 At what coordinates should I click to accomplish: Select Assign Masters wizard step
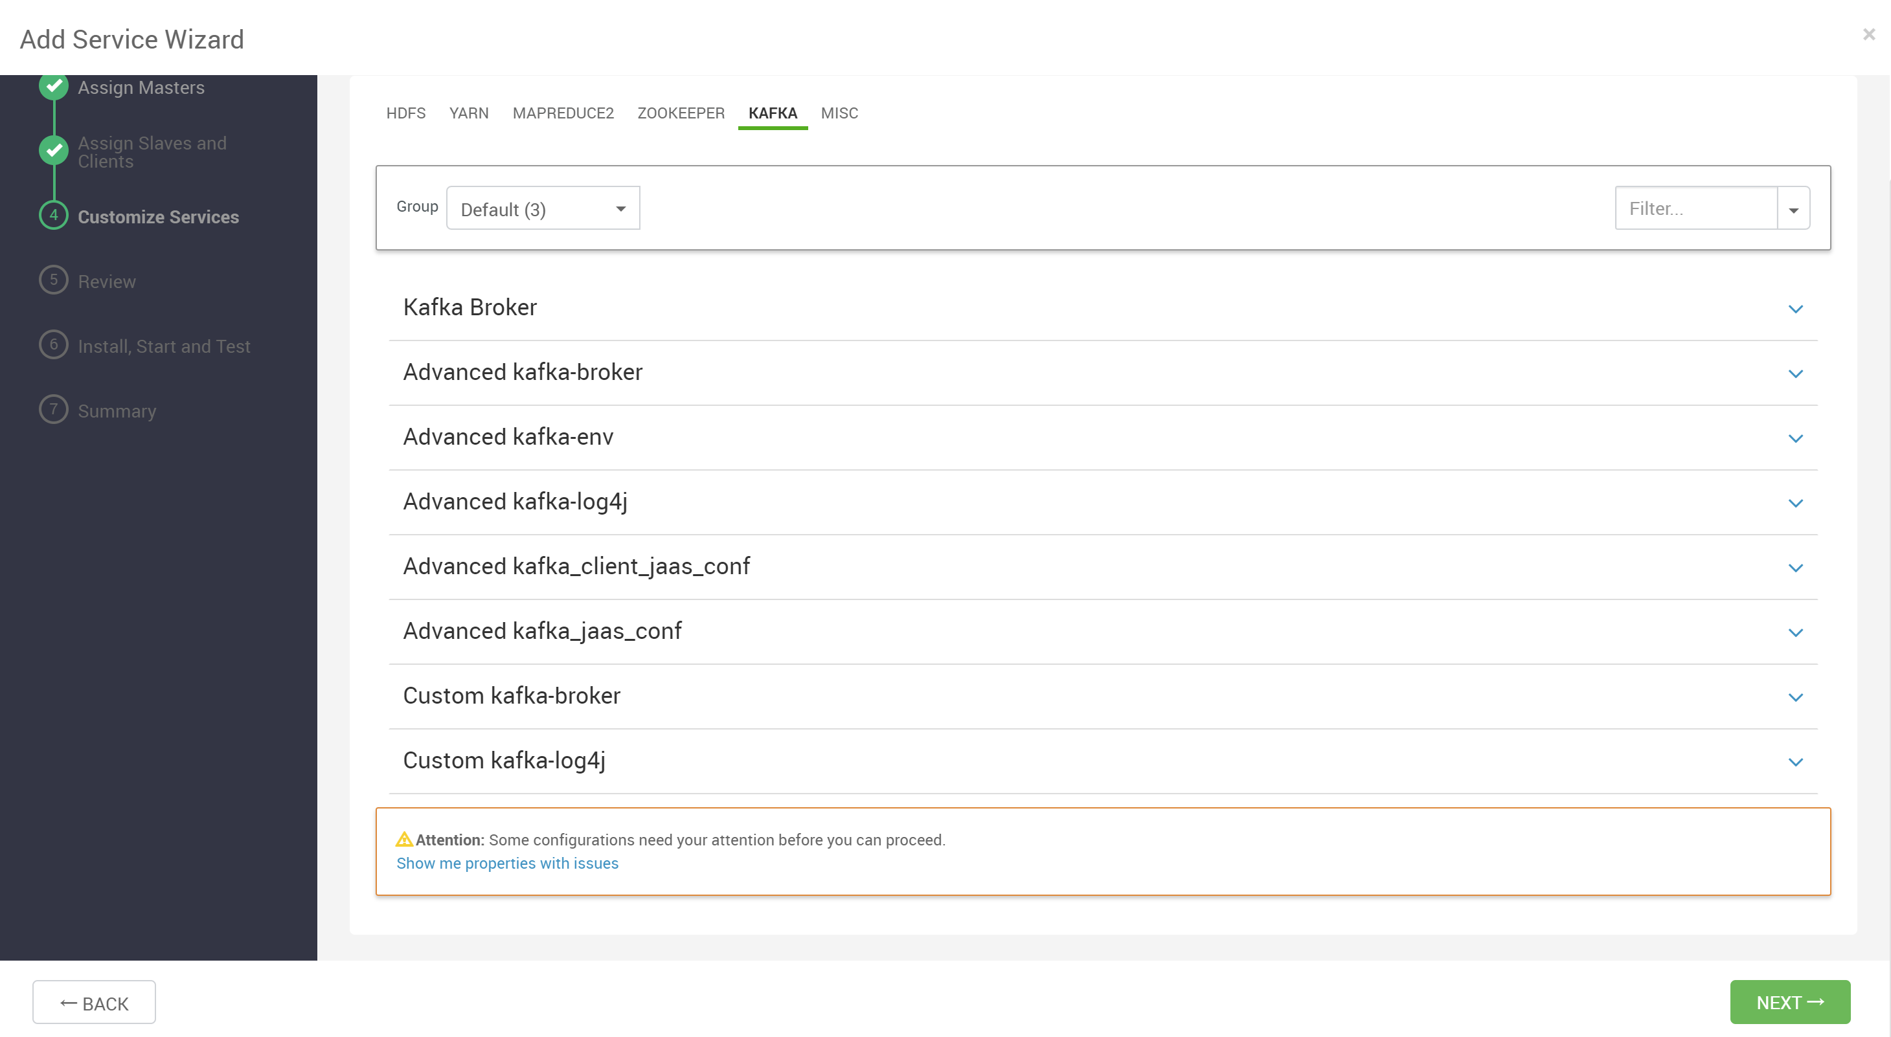coord(141,87)
